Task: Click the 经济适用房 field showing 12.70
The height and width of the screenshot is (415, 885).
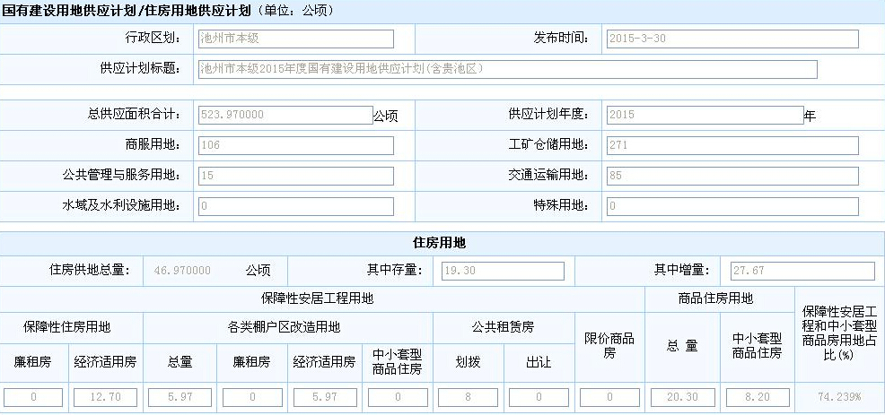Action: tap(105, 396)
